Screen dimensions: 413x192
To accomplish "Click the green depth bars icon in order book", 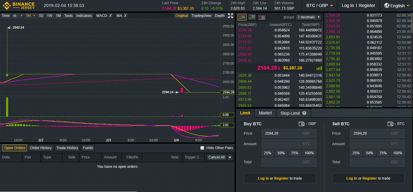I will click(x=319, y=68).
